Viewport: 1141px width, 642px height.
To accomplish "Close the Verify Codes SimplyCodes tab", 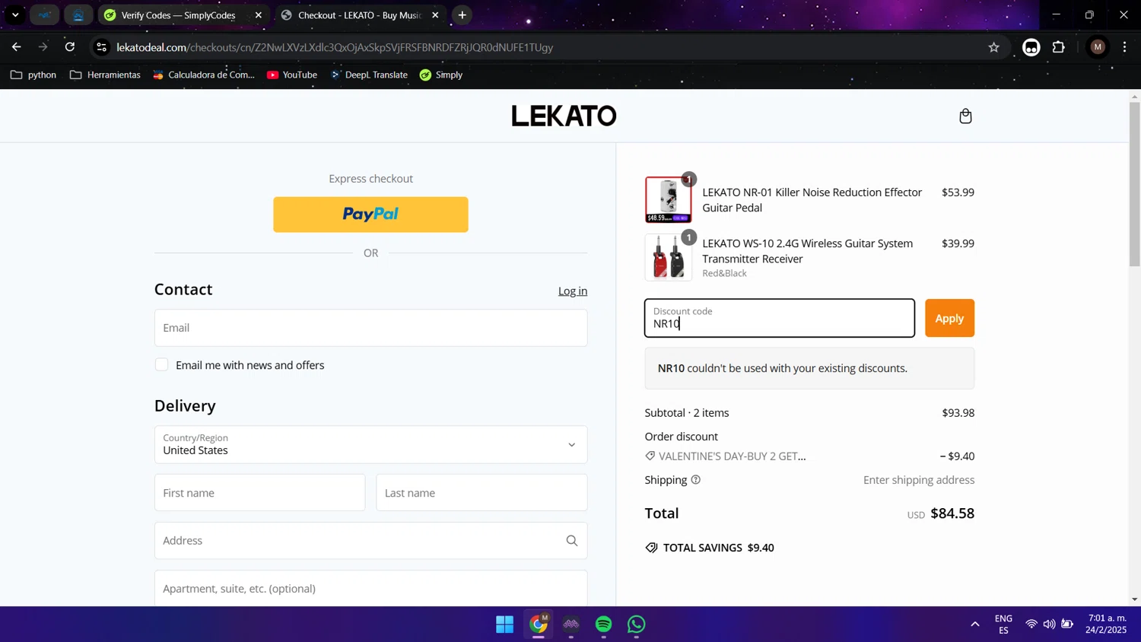I will (258, 15).
